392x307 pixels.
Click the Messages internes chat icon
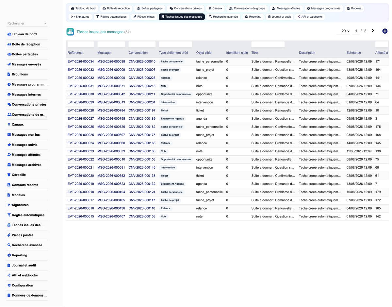pyautogui.click(x=9, y=94)
